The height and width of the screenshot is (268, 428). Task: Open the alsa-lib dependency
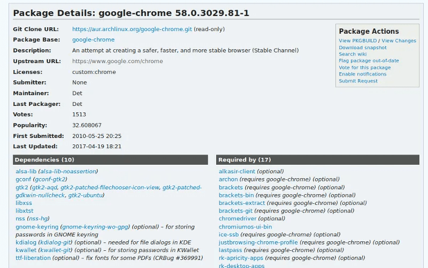[x=26, y=171]
